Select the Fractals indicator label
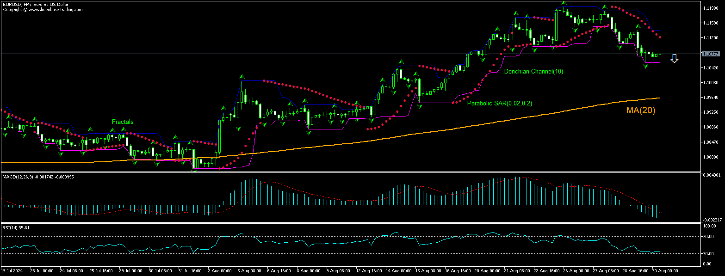The height and width of the screenshot is (276, 725). (x=123, y=122)
